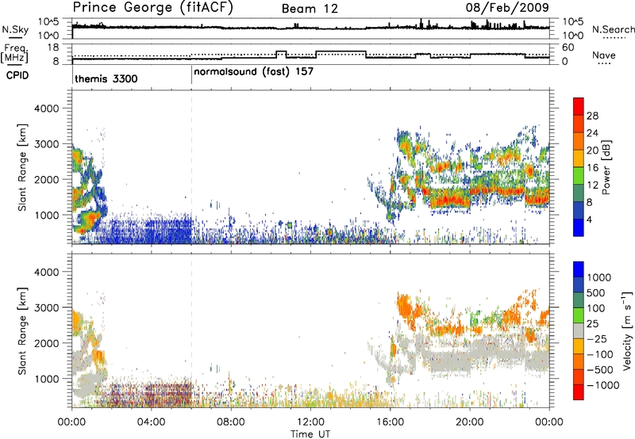The height and width of the screenshot is (439, 635).
Task: Click the '28' Power colorbar tick label
Action: [592, 116]
